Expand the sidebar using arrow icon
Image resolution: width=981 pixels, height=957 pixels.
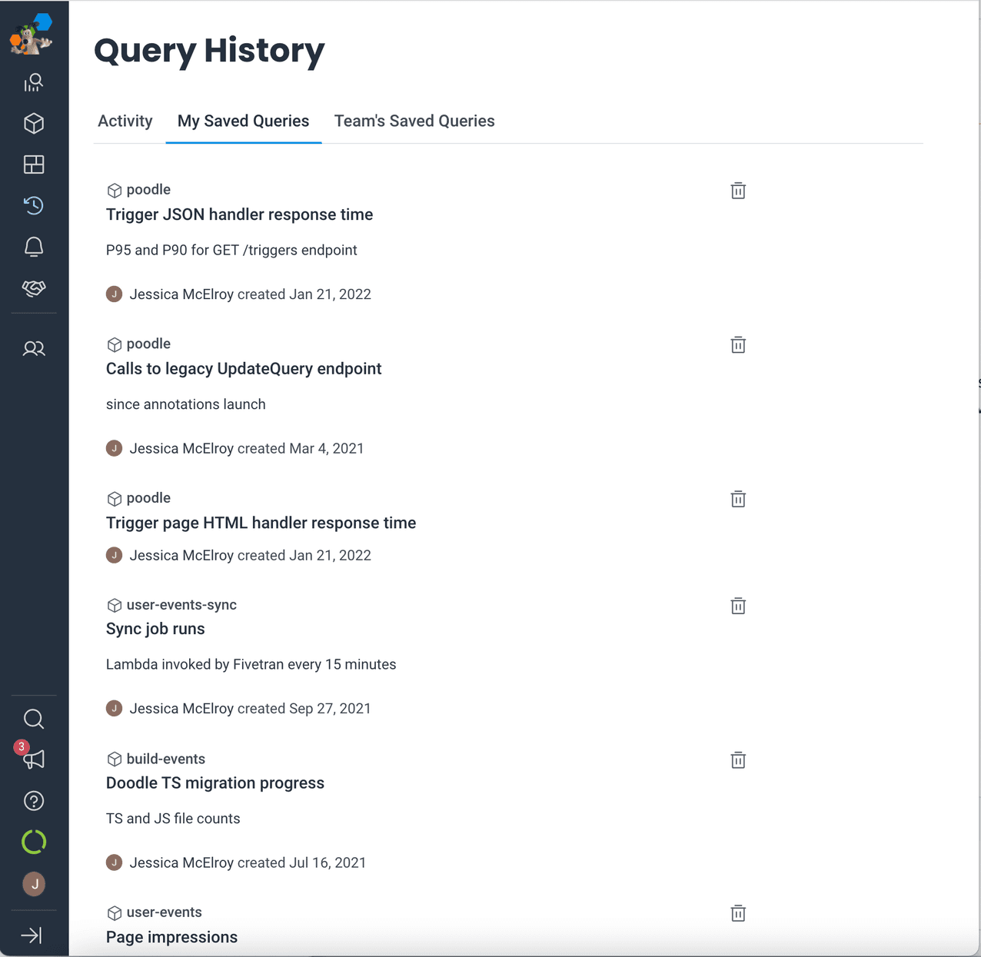32,935
